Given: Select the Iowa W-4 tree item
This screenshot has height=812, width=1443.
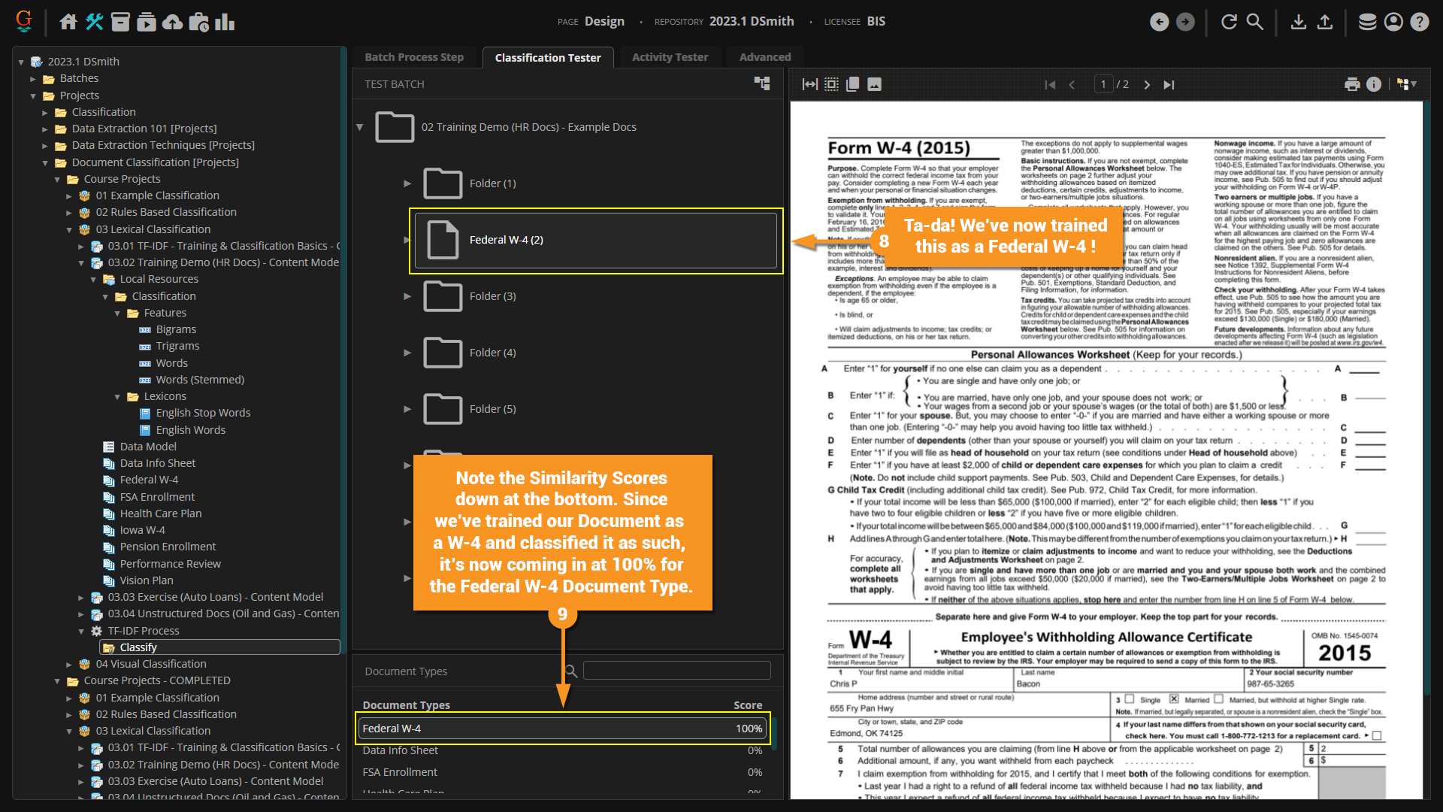Looking at the screenshot, I should (142, 530).
